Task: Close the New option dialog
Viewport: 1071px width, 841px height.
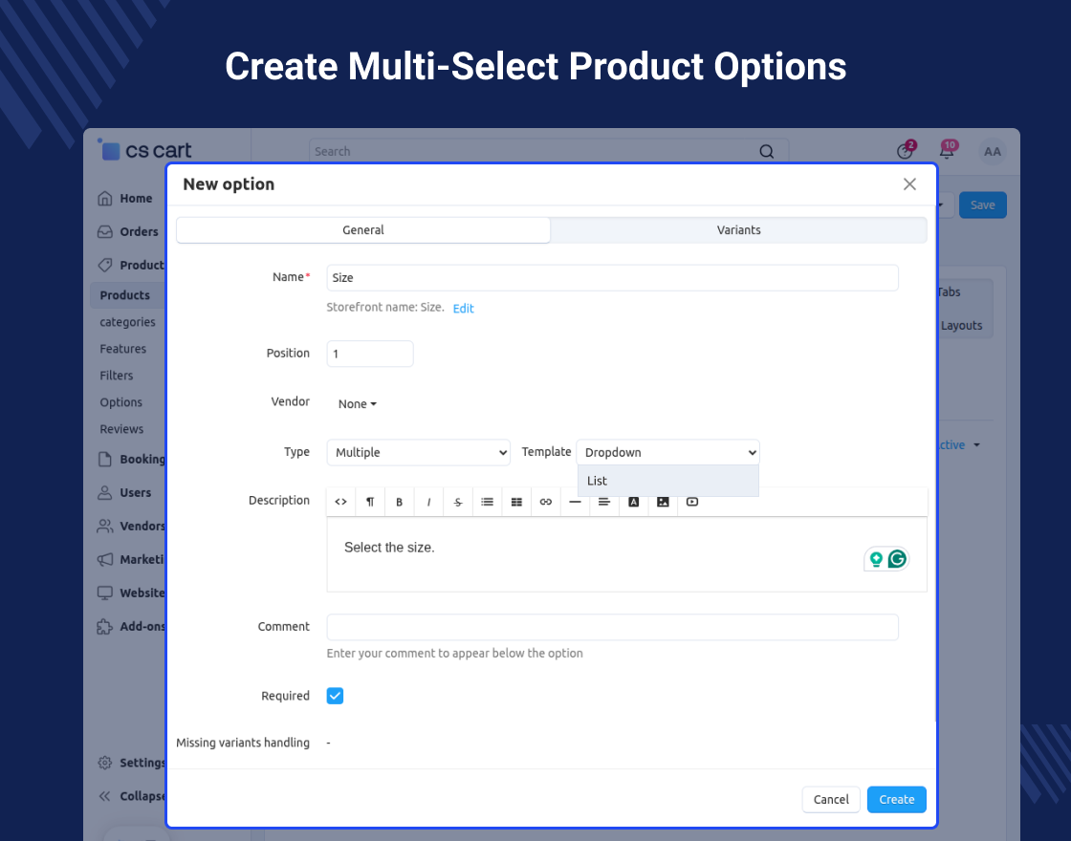Action: click(909, 184)
